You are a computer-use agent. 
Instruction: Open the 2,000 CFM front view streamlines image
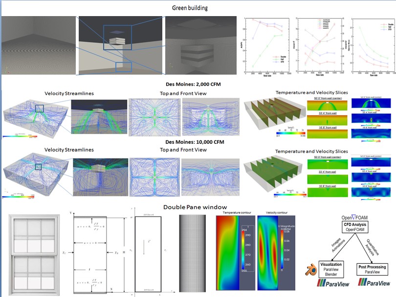pos(211,117)
